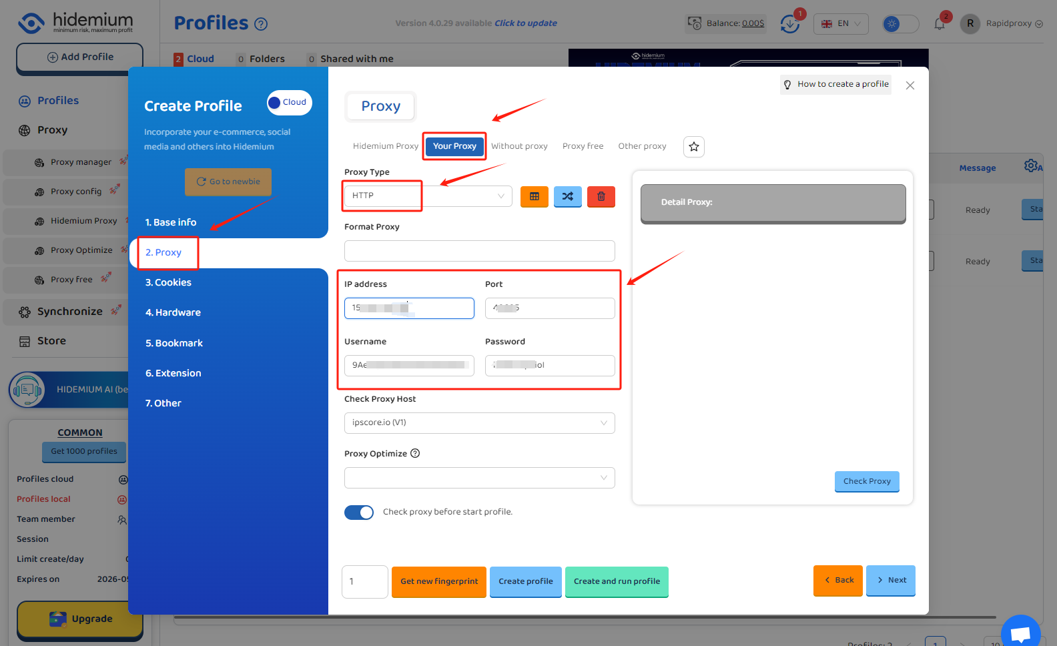Select the Without proxy tab
The width and height of the screenshot is (1057, 646).
coord(519,146)
